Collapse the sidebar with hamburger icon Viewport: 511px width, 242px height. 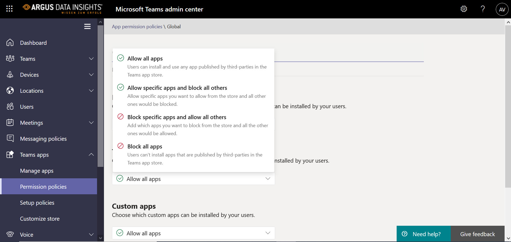tap(87, 26)
